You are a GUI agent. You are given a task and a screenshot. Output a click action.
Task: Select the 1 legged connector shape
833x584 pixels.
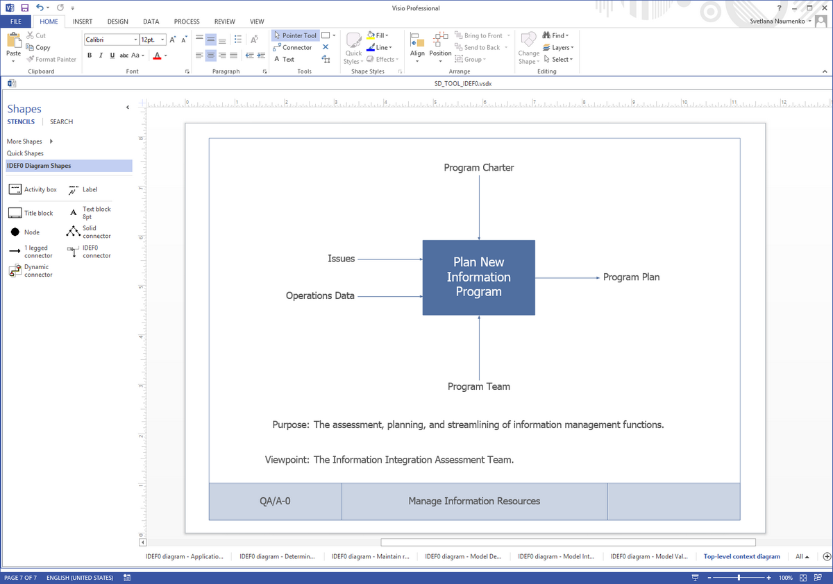coord(31,251)
